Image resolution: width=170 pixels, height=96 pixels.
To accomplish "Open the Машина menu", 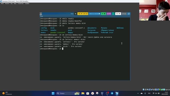I will [7, 3].
